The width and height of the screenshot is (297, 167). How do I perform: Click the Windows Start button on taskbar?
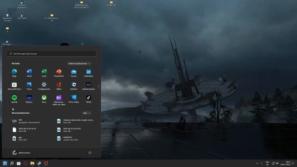[x=5, y=163]
